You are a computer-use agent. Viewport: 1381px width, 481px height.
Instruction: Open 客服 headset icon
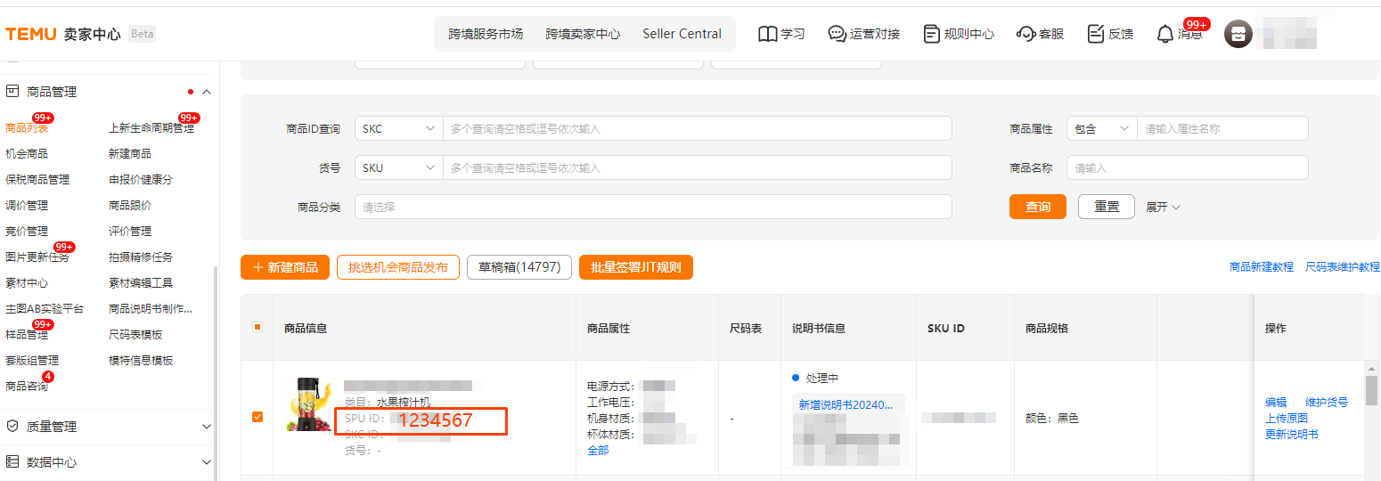pyautogui.click(x=1026, y=34)
